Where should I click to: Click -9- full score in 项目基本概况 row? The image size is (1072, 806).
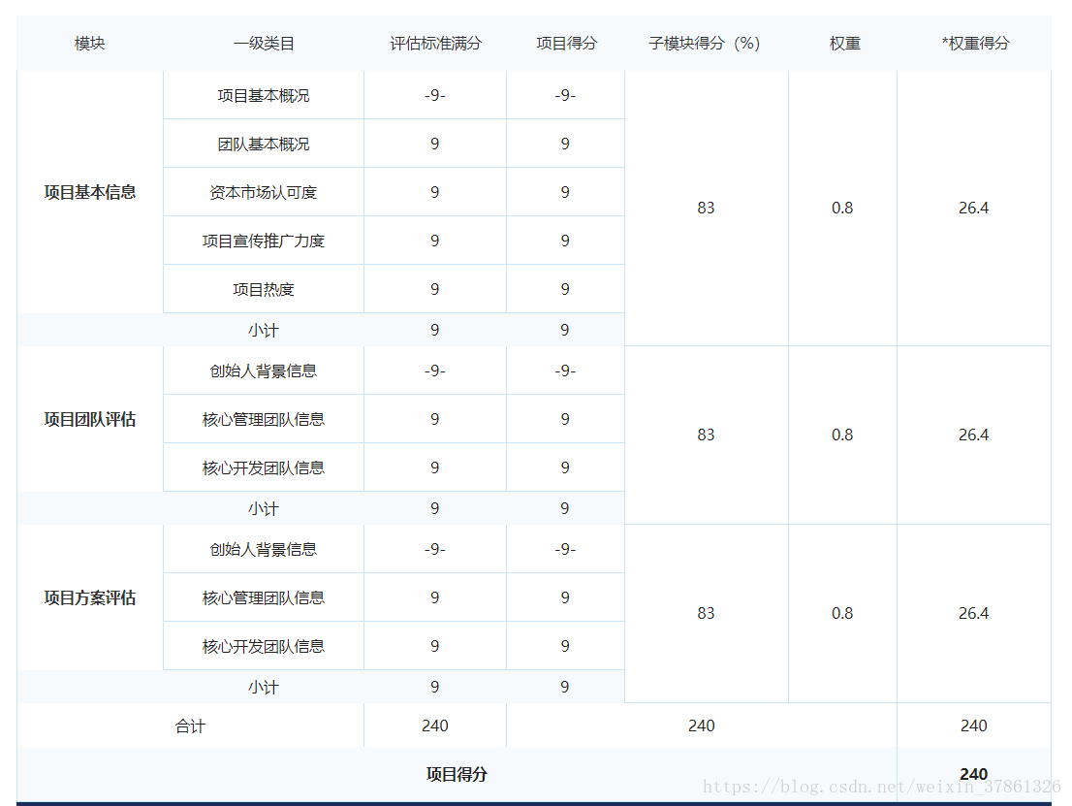(x=435, y=95)
